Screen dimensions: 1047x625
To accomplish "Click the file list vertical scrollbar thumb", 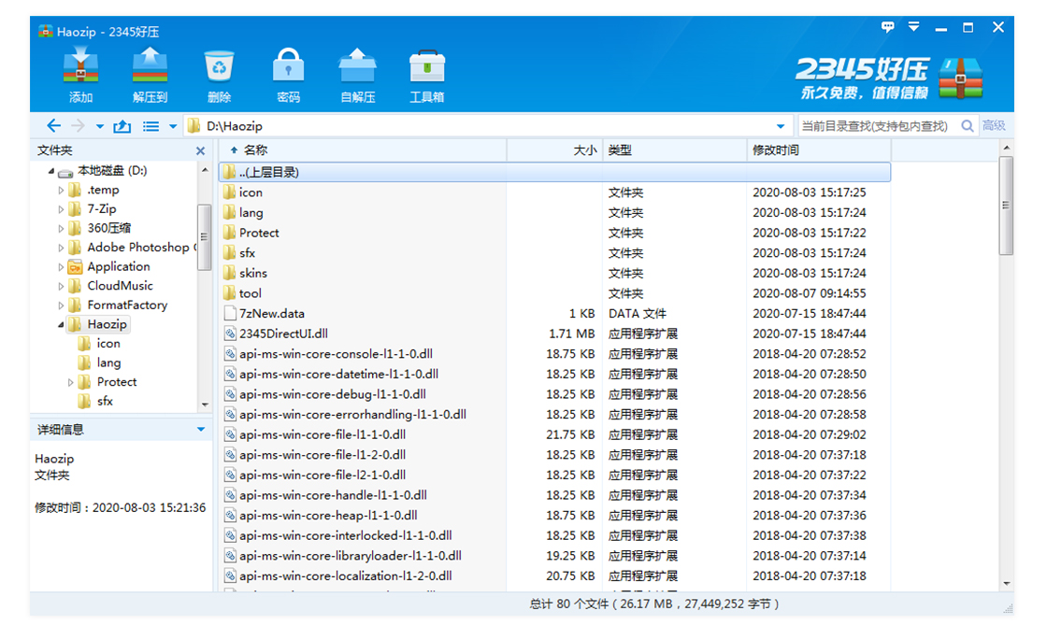I will tap(1006, 206).
